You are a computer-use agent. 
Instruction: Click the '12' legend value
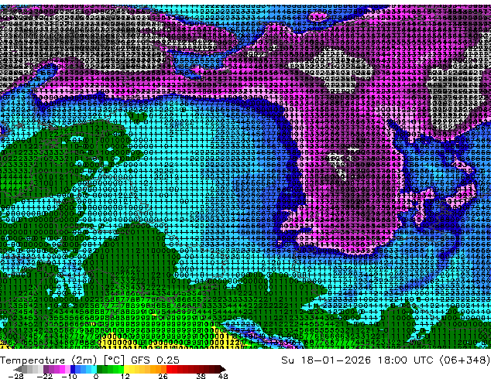coord(125,376)
